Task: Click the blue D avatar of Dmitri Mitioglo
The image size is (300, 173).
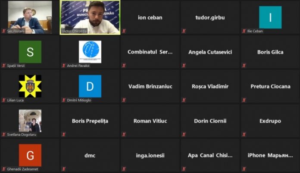Action: (90, 86)
